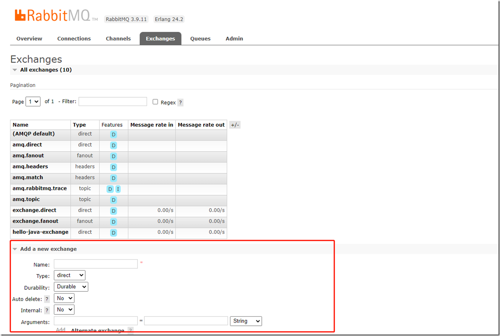
Task: Click the RabbitMQ logo
Action: pyautogui.click(x=56, y=16)
